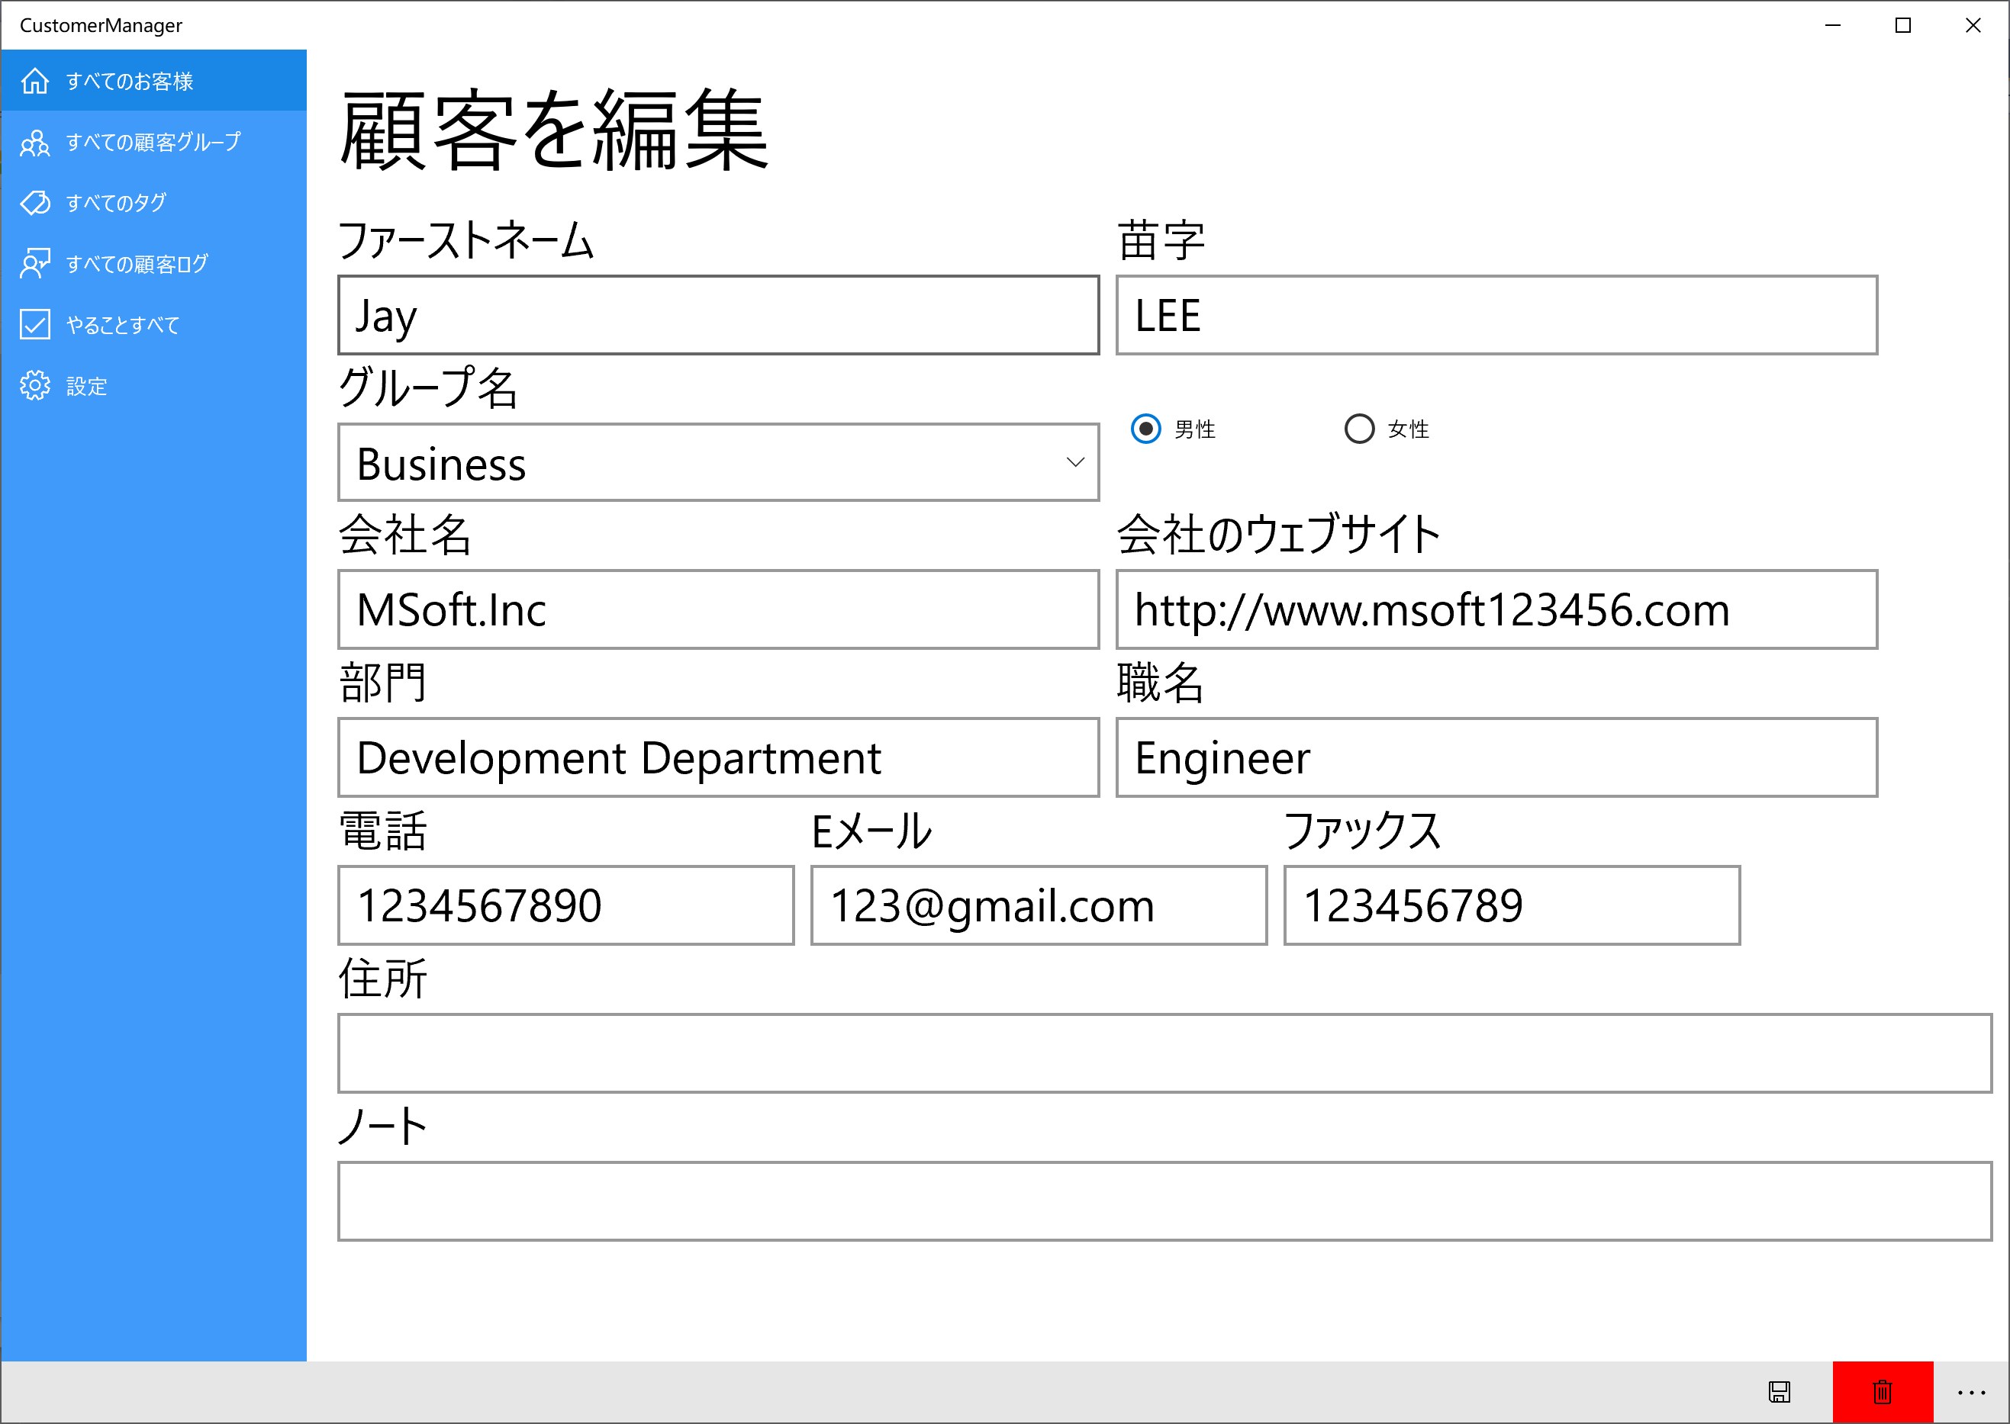Click the checkmark to-do icon
The width and height of the screenshot is (2010, 1424).
[35, 324]
